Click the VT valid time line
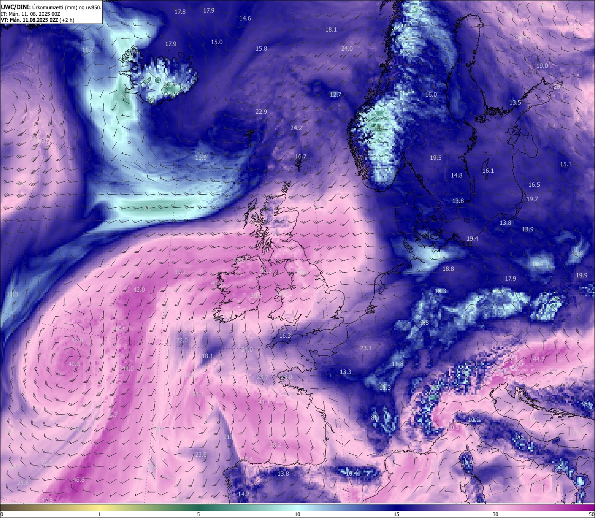Screen dimensions: 595x518 tap(38, 20)
